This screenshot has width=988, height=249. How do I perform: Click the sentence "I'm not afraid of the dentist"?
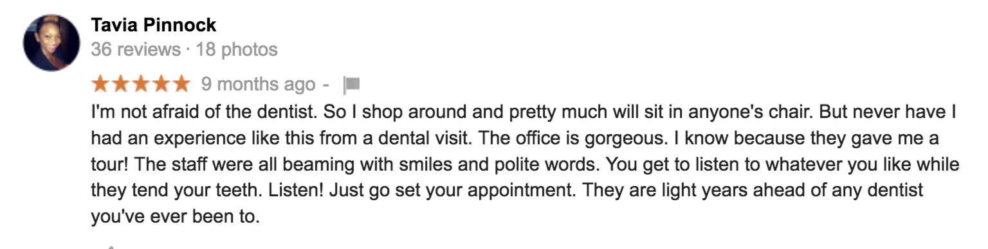coord(205,113)
